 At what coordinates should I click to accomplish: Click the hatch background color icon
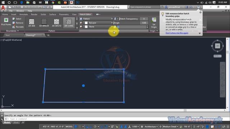(x=81, y=27)
